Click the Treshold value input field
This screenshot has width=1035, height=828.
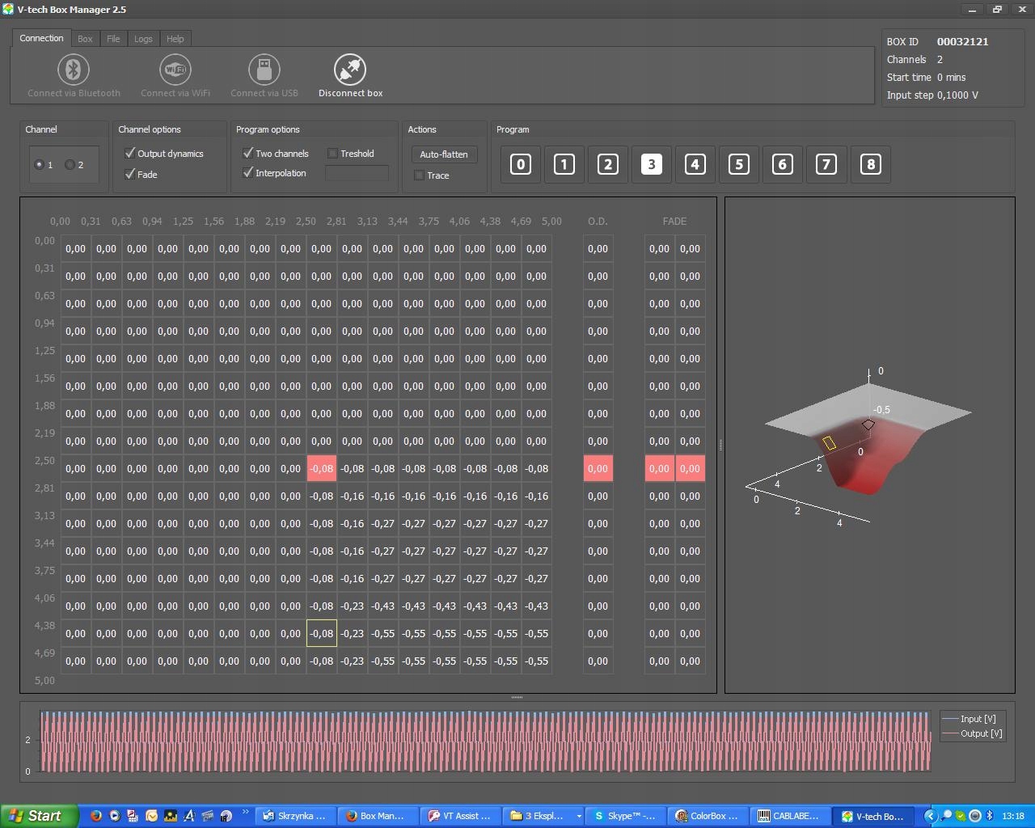[x=357, y=173]
